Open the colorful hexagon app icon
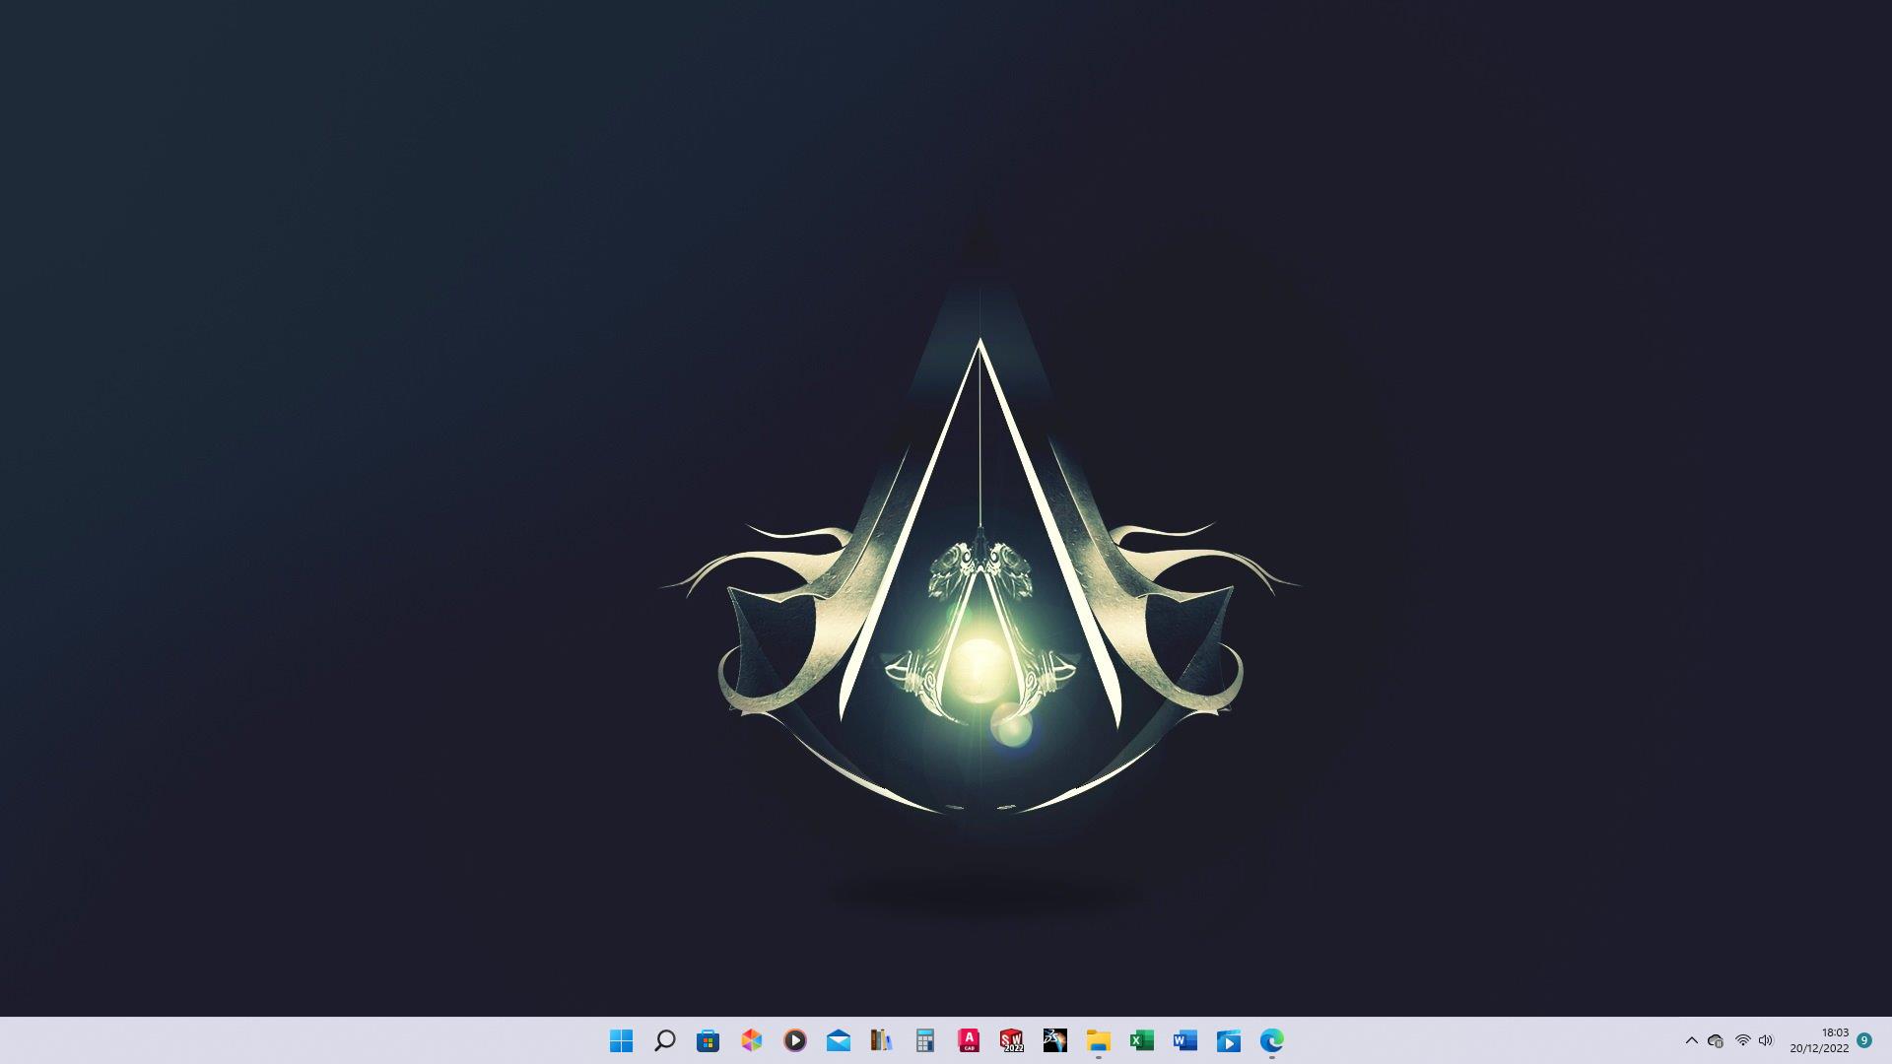The height and width of the screenshot is (1064, 1892). click(752, 1040)
